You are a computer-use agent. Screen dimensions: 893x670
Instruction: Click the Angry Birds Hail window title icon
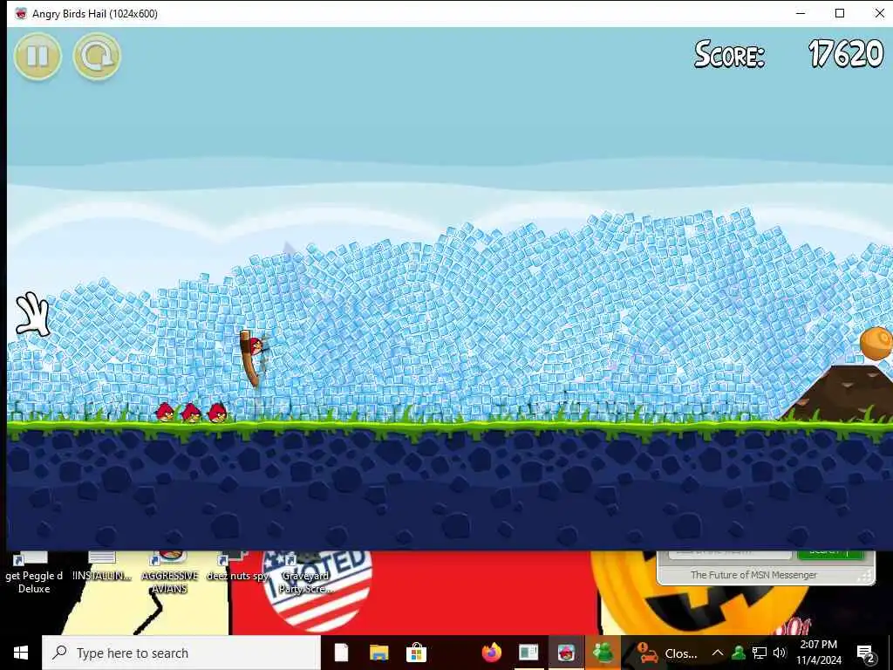(x=21, y=13)
